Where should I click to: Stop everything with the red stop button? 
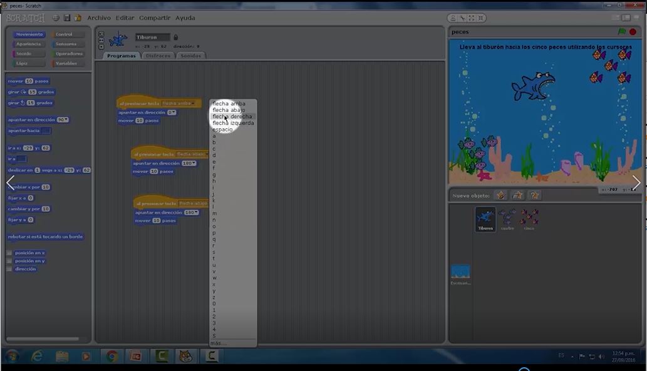pyautogui.click(x=633, y=32)
